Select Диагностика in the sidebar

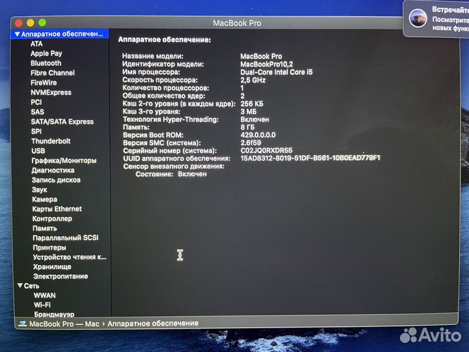coord(53,170)
